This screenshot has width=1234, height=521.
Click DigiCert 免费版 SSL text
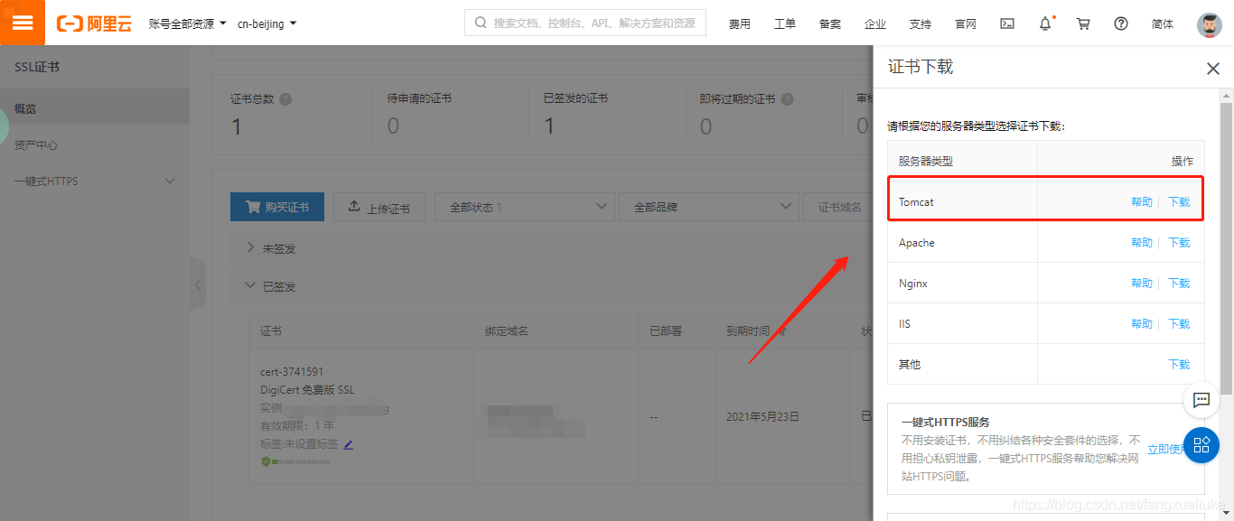pos(307,390)
